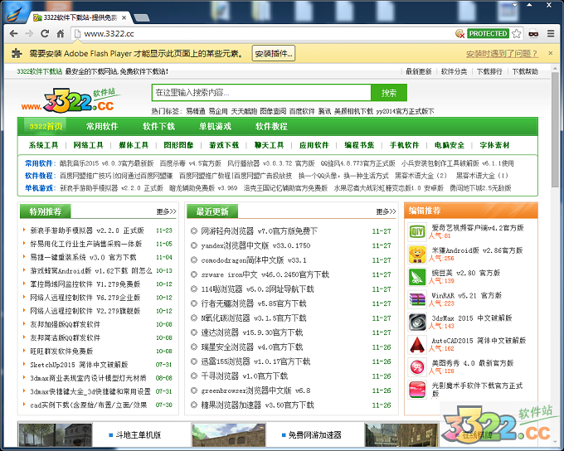Screen dimensions: 564x451
Task: Click the AutoCAD2015 app icon
Action: coord(417,345)
